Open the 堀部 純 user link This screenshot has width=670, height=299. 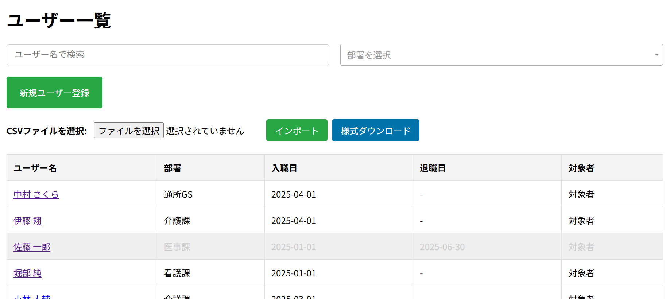pos(27,273)
